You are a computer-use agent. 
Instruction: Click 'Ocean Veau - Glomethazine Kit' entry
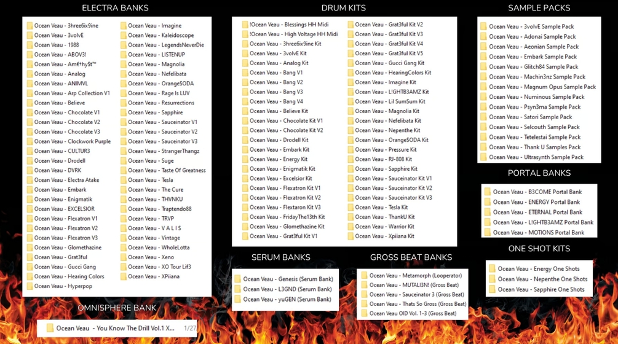[287, 226]
